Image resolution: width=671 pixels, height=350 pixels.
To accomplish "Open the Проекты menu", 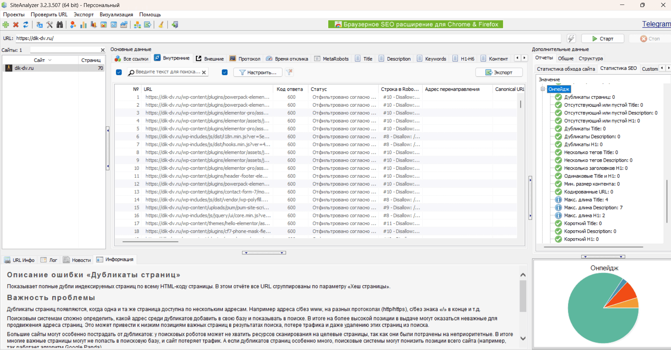I will tap(14, 14).
